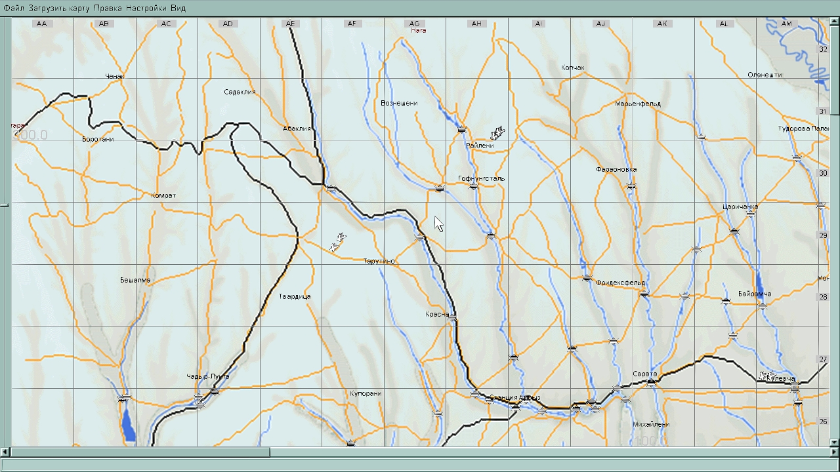840x472 pixels.
Task: Click the row 32 label
Action: (x=823, y=49)
